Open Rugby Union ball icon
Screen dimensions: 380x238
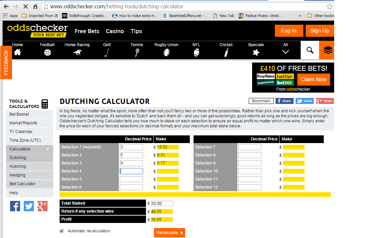coord(166,52)
